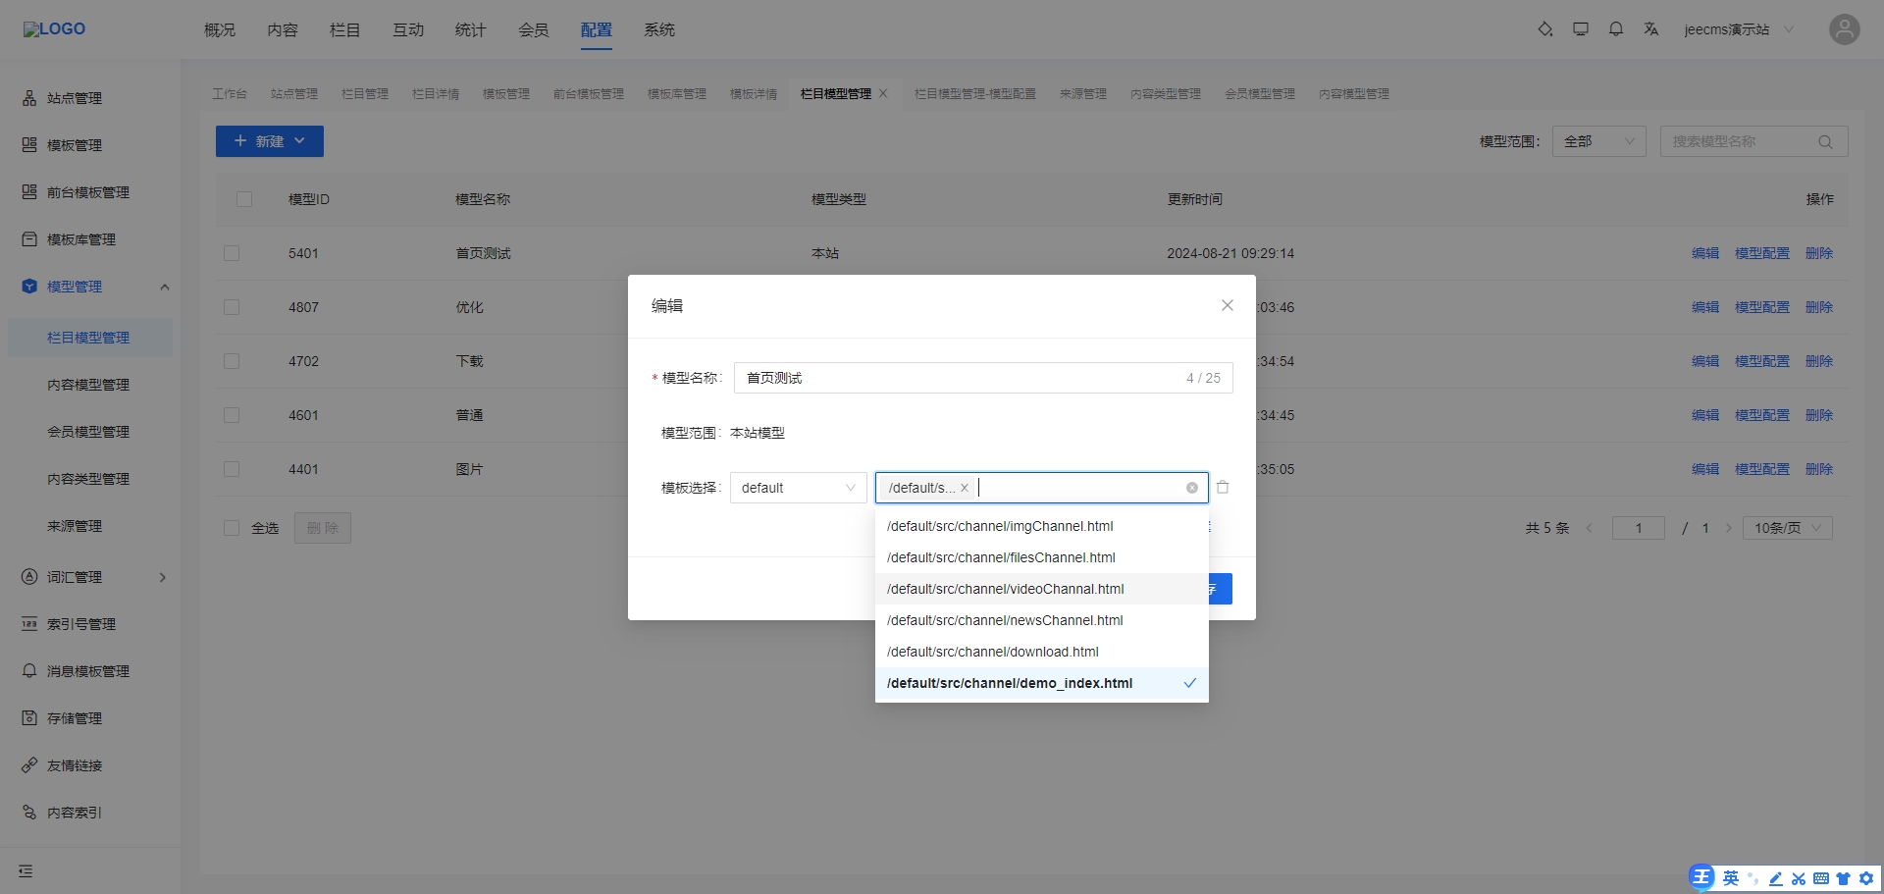Click the 模型名称 input field
This screenshot has height=894, width=1884.
(x=962, y=378)
